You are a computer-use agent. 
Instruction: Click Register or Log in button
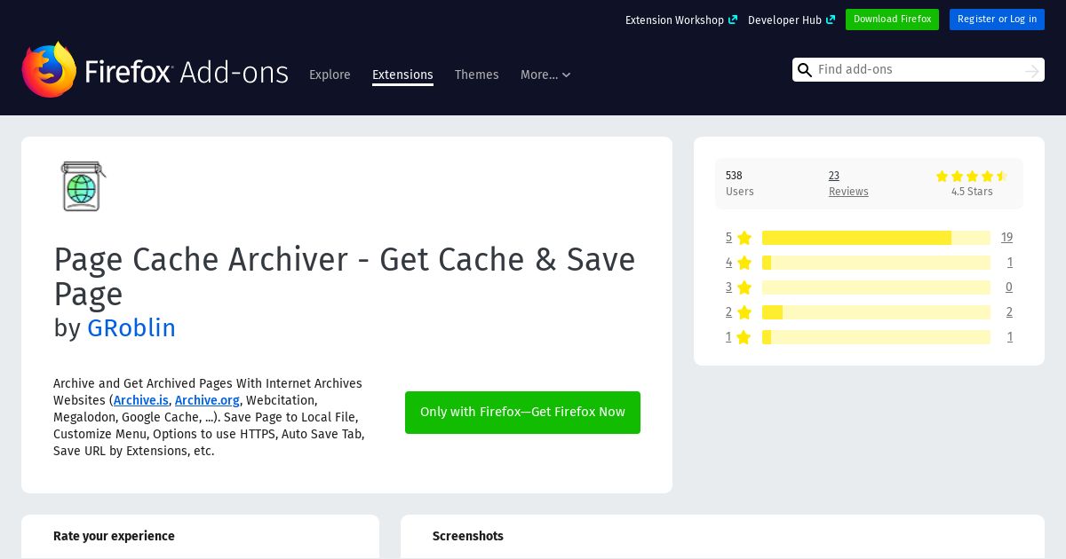pyautogui.click(x=997, y=20)
